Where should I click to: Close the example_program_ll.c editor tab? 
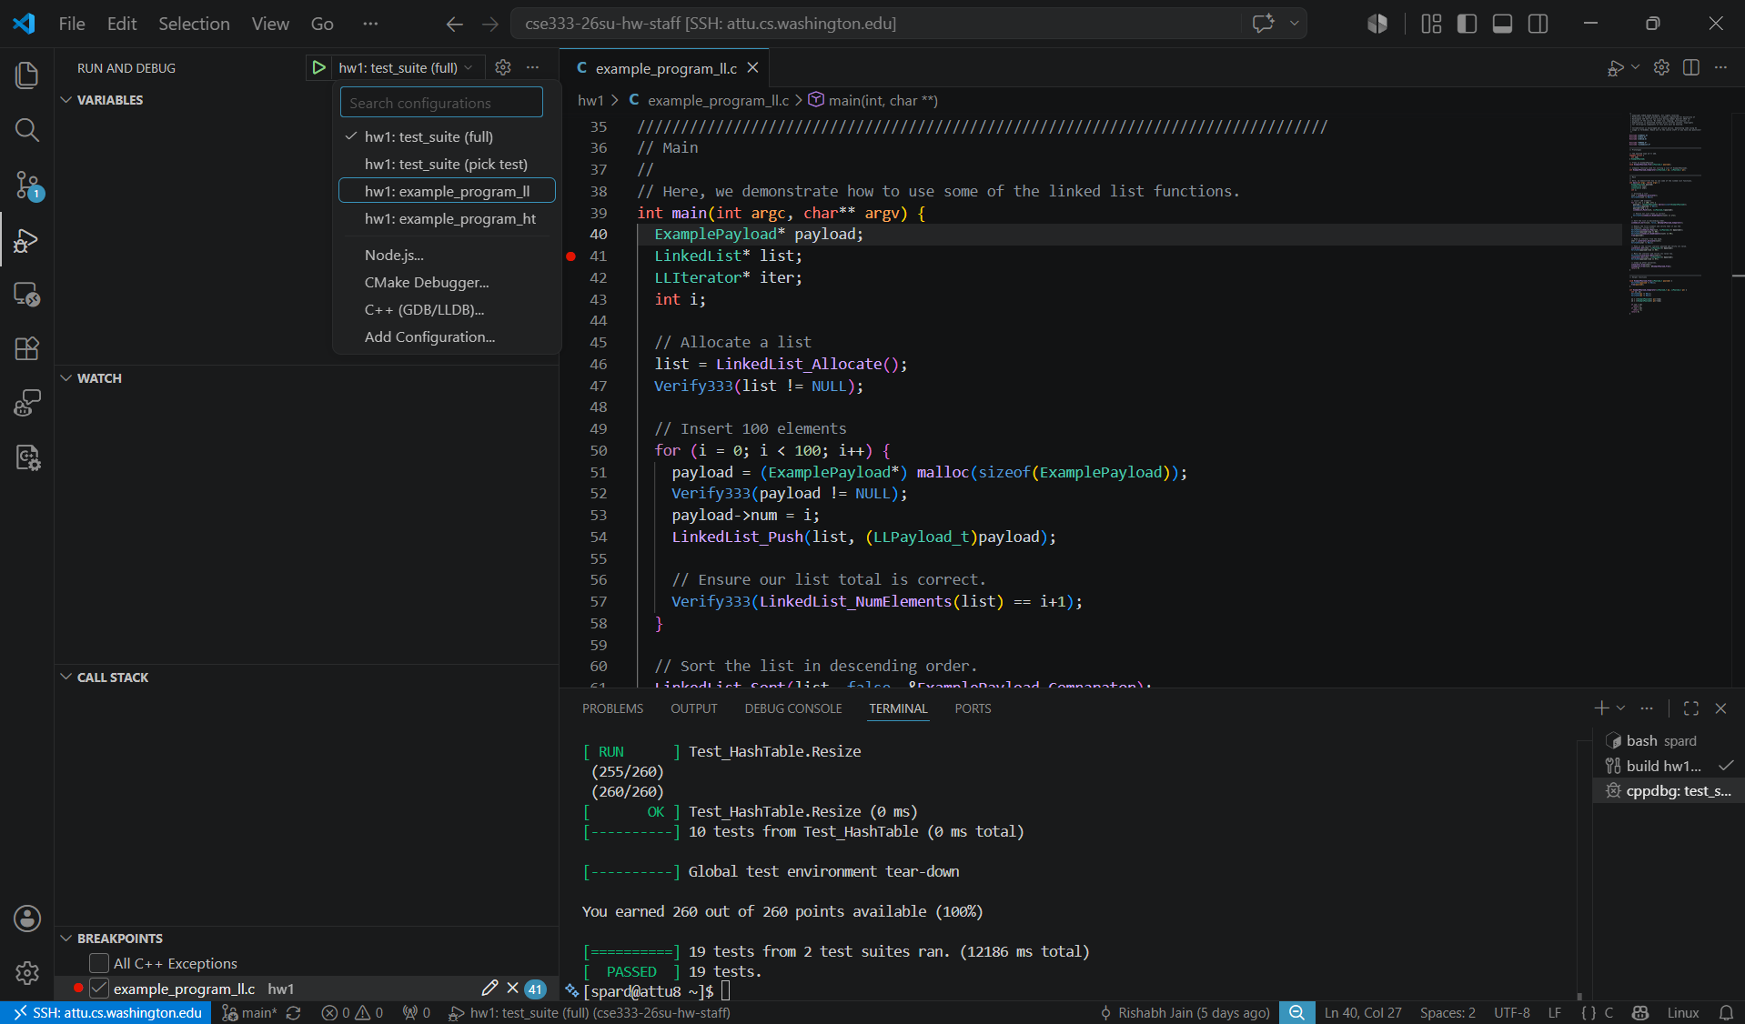[x=752, y=68]
